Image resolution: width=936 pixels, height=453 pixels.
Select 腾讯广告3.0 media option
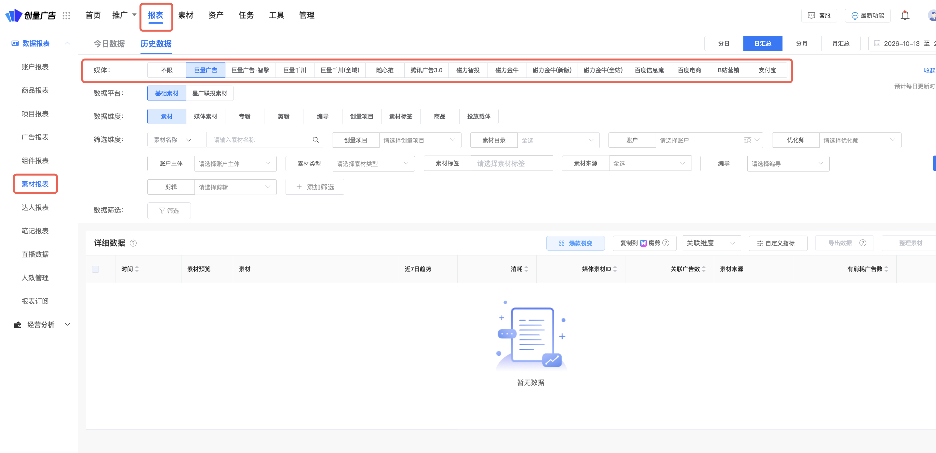pos(426,70)
